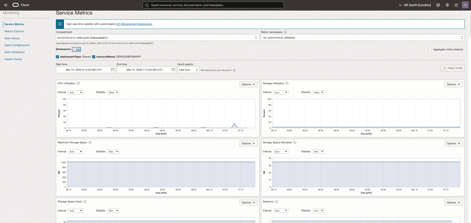The image size is (471, 223).
Task: Open the Metric namespace dropdown
Action: click(363, 37)
